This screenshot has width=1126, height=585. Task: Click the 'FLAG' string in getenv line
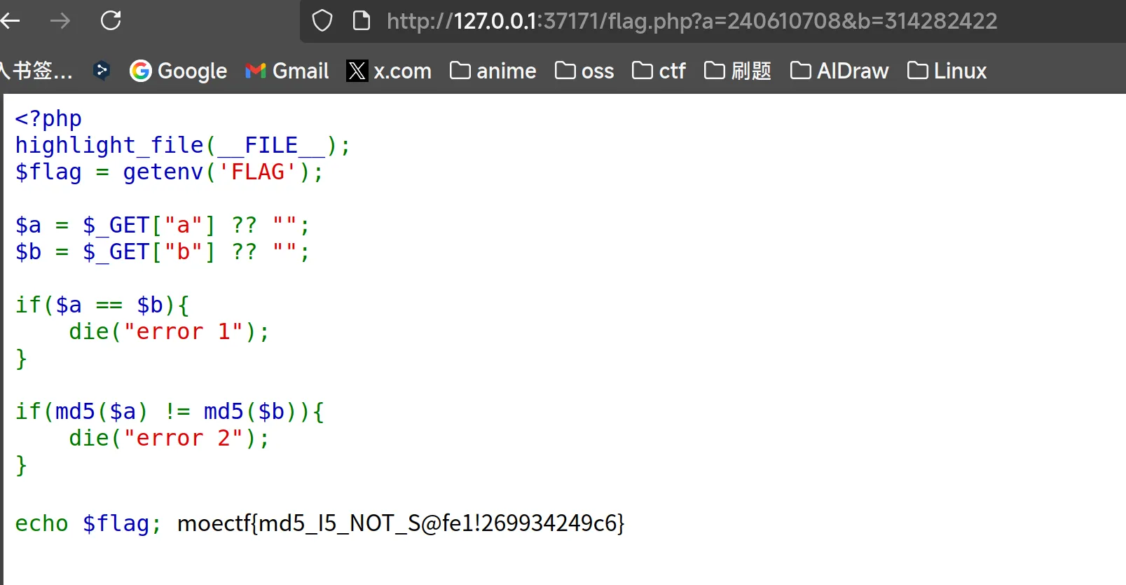click(258, 172)
